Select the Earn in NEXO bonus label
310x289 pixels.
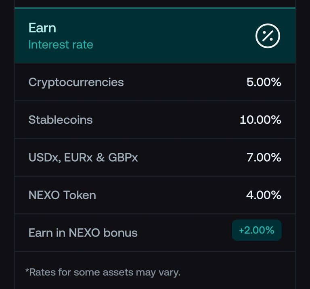(83, 232)
